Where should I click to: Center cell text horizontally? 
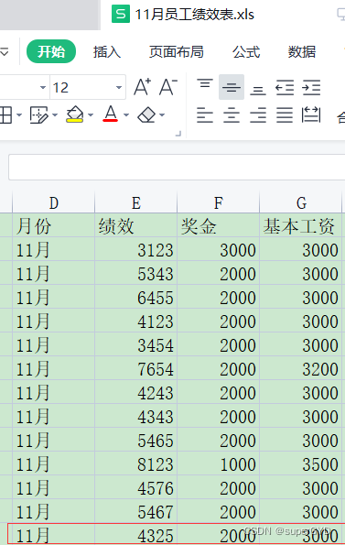(232, 114)
